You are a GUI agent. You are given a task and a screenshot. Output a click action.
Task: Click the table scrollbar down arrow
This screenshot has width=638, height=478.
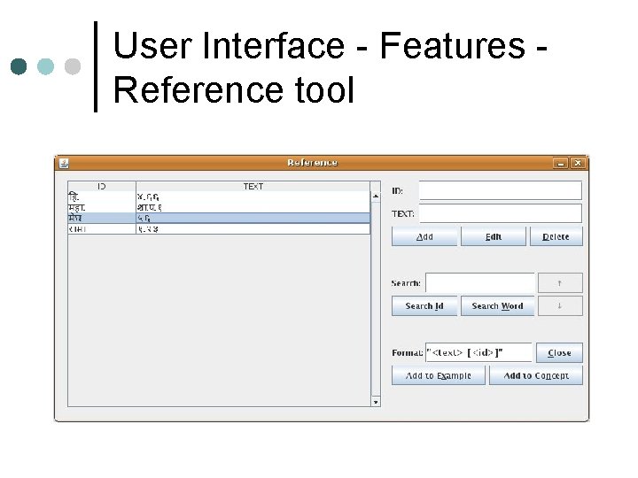tap(376, 402)
